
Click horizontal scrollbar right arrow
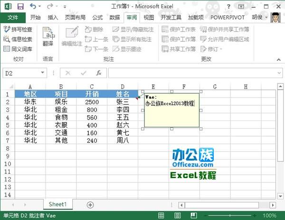point(273,205)
